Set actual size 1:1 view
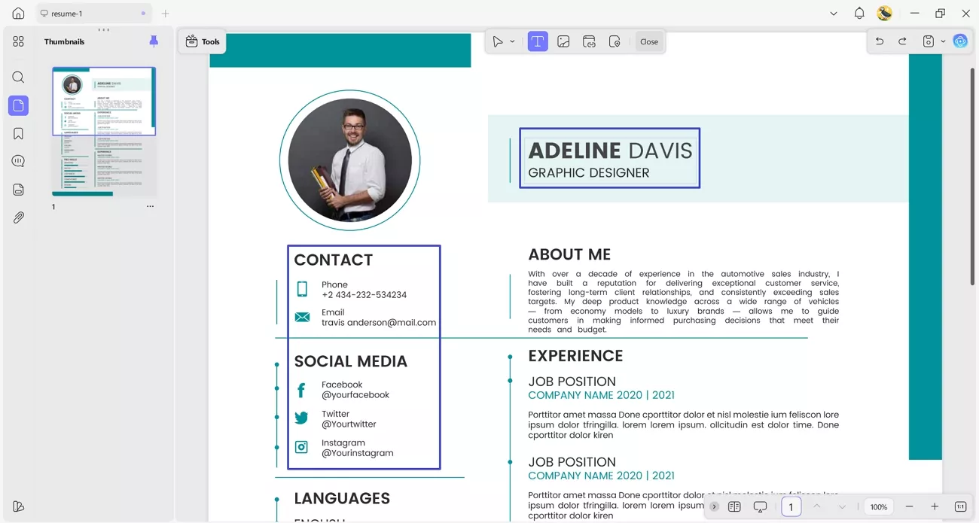 coord(960,507)
